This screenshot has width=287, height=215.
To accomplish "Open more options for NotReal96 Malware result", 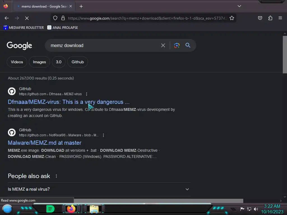I will 103,135.
